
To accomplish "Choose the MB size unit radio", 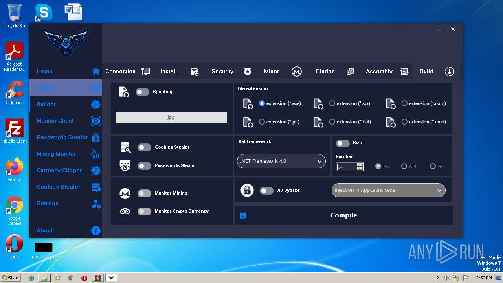I will click(x=404, y=166).
